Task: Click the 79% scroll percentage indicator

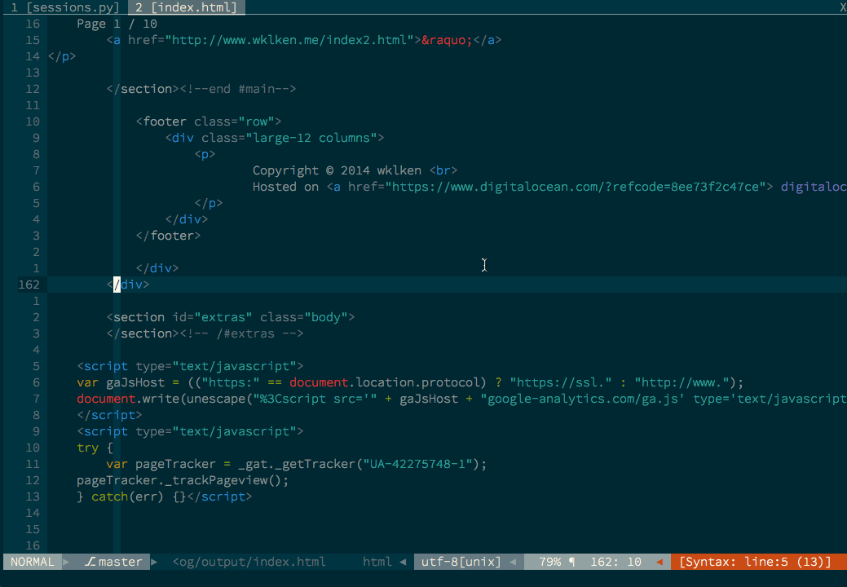Action: 549,562
